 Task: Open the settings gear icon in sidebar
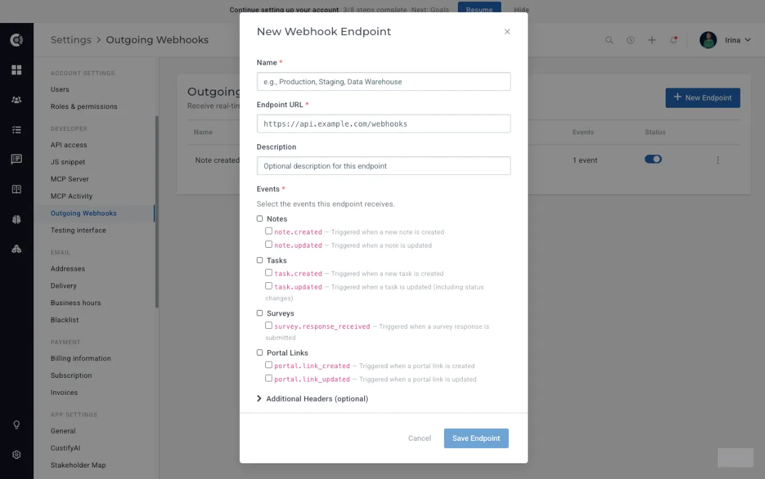[x=16, y=454]
